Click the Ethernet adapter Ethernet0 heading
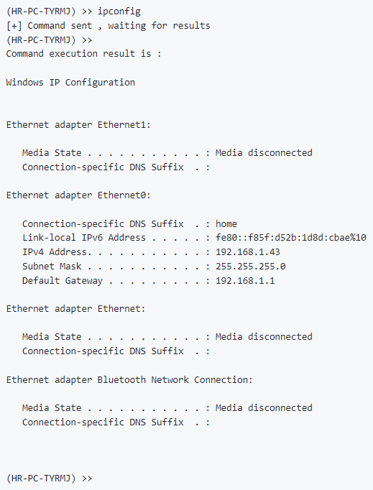The image size is (373, 490). click(x=78, y=195)
